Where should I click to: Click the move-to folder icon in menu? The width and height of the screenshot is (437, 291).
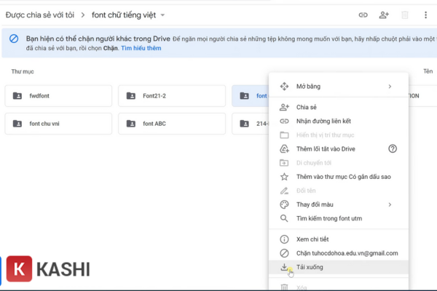284,163
